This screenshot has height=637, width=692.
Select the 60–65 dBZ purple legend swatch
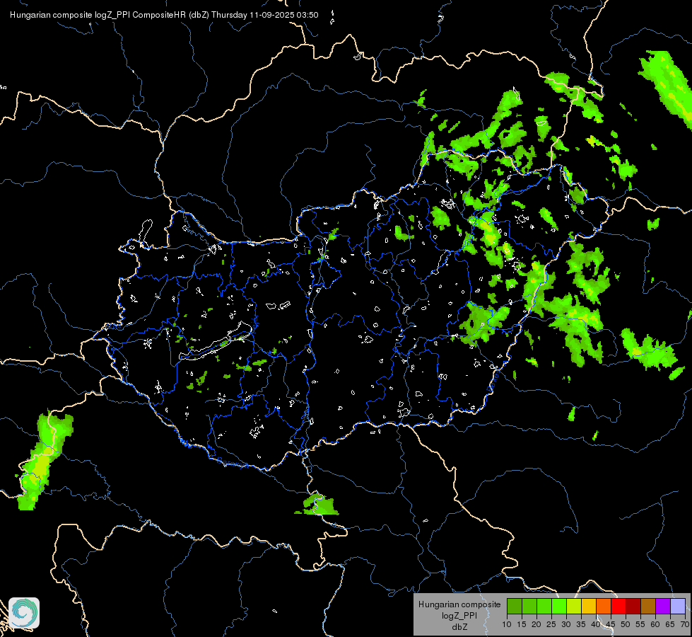[663, 606]
